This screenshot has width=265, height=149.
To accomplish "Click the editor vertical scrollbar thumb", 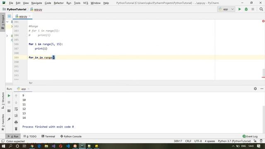I will click(x=264, y=73).
